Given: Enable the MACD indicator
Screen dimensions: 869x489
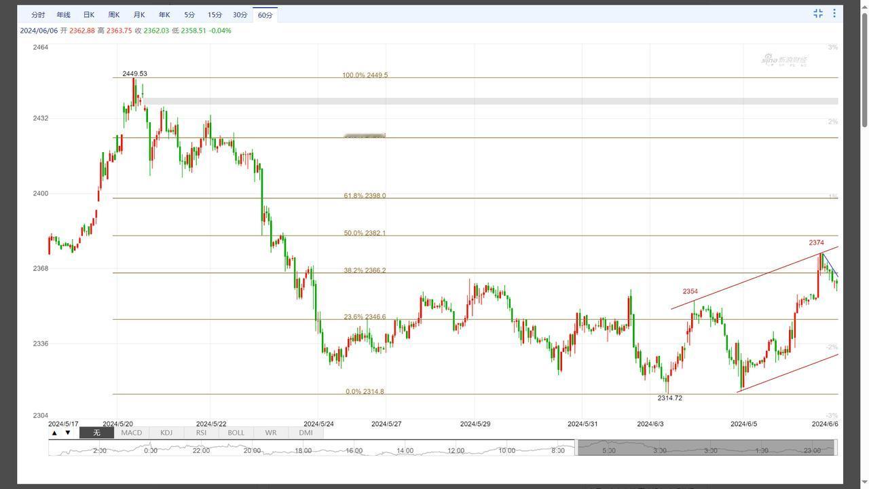Looking at the screenshot, I should click(132, 433).
